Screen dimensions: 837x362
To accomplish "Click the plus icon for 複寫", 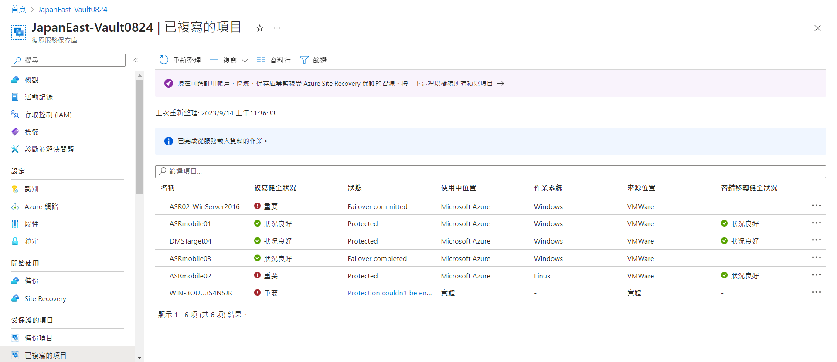I will click(x=214, y=60).
